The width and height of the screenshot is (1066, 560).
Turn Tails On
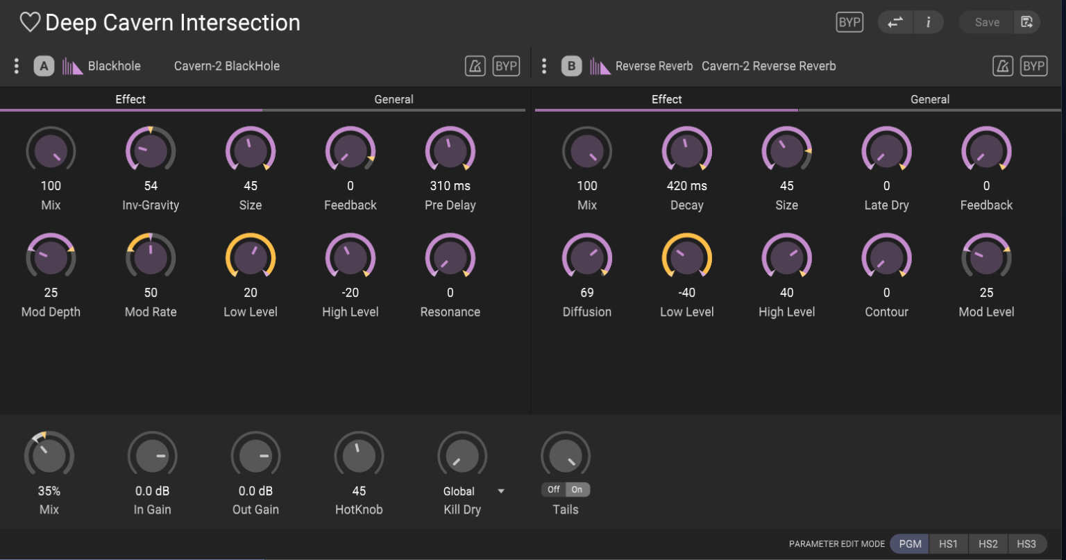click(x=577, y=490)
